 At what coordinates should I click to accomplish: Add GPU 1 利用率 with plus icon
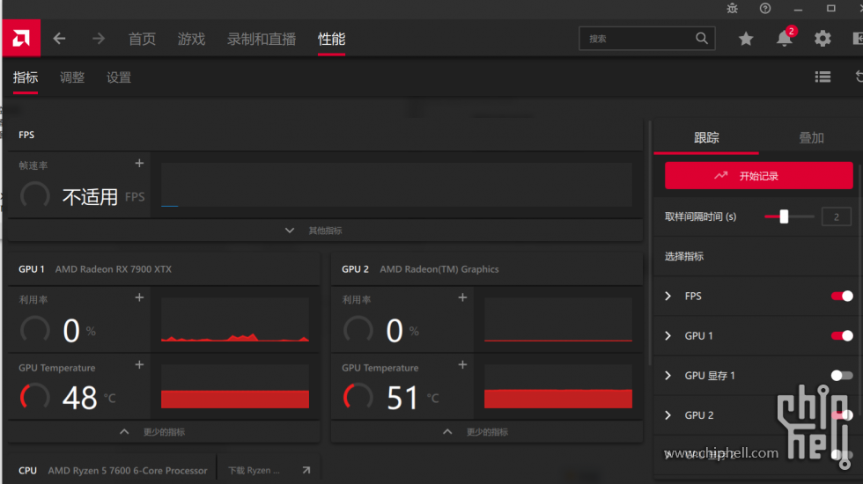click(139, 297)
